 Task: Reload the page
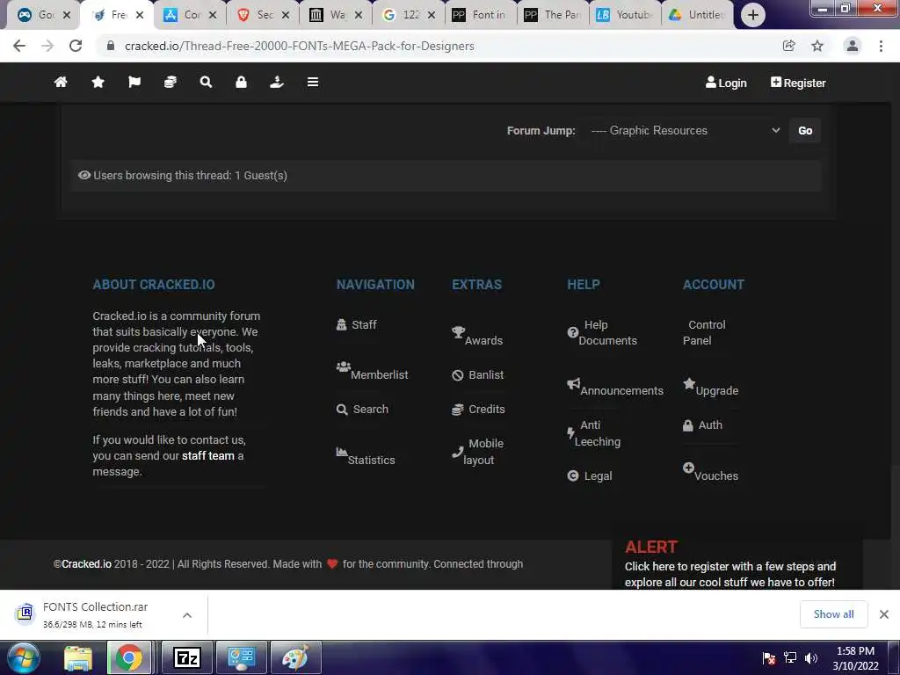pos(76,46)
